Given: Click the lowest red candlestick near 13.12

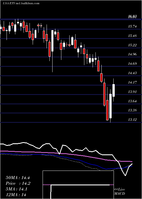Looking at the screenshot, I should pos(107,110).
